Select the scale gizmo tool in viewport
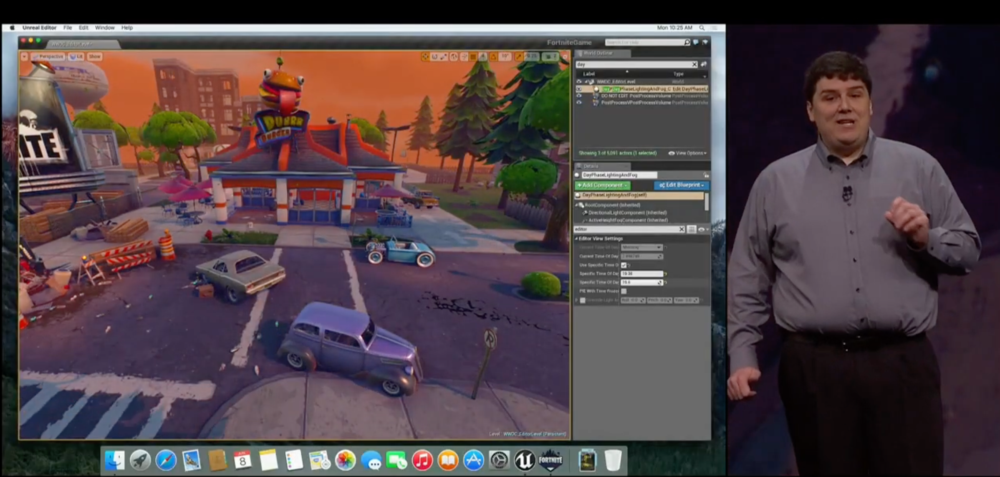Screen dimensions: 1000x477 [444, 56]
